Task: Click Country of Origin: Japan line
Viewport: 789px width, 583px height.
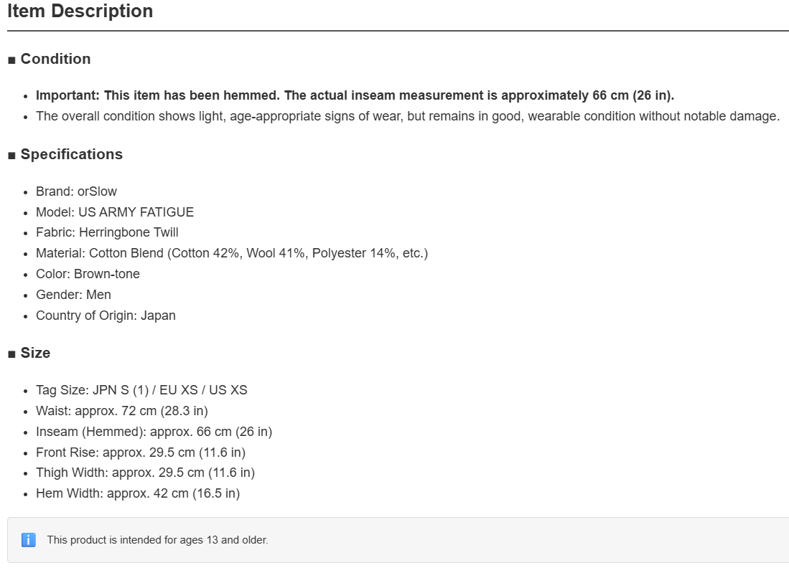Action: (x=106, y=316)
